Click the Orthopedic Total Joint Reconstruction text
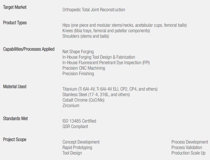The width and height of the screenshot is (210, 160). click(94, 10)
